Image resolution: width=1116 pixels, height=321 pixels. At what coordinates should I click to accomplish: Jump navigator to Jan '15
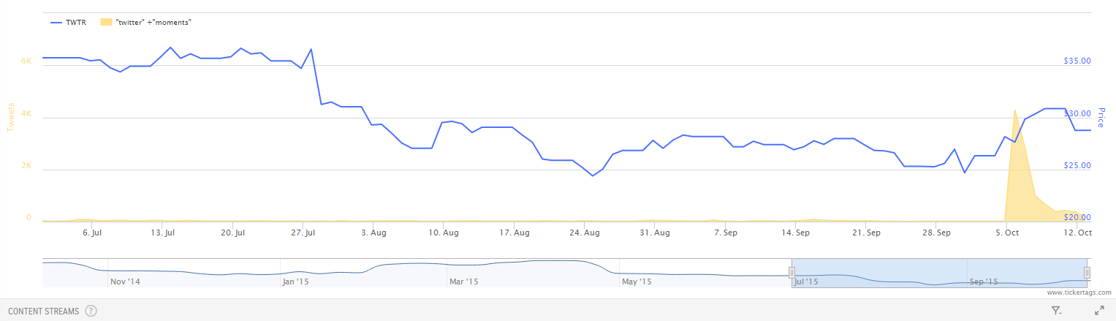[x=296, y=282]
